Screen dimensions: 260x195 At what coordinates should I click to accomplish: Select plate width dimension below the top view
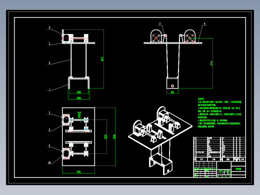(x=78, y=171)
